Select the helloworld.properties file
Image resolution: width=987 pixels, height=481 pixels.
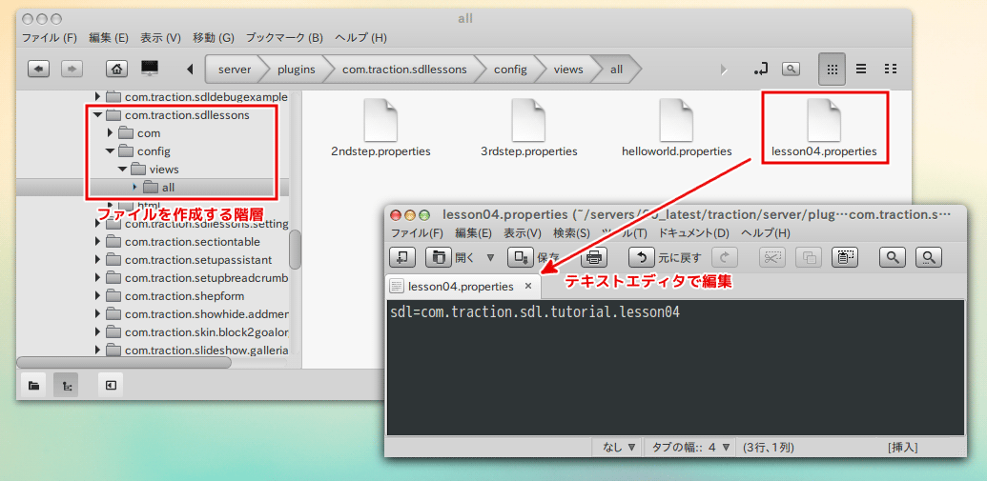tap(676, 129)
